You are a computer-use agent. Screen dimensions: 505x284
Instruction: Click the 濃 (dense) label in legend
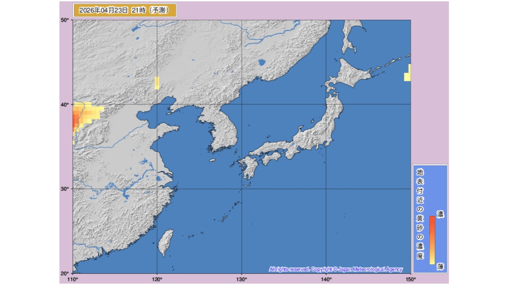(x=440, y=215)
